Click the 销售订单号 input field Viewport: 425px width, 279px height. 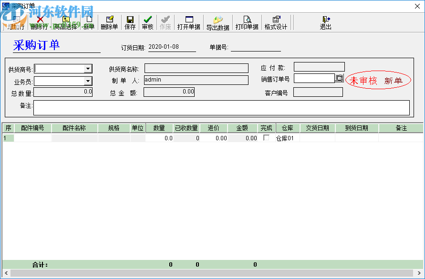pos(314,78)
